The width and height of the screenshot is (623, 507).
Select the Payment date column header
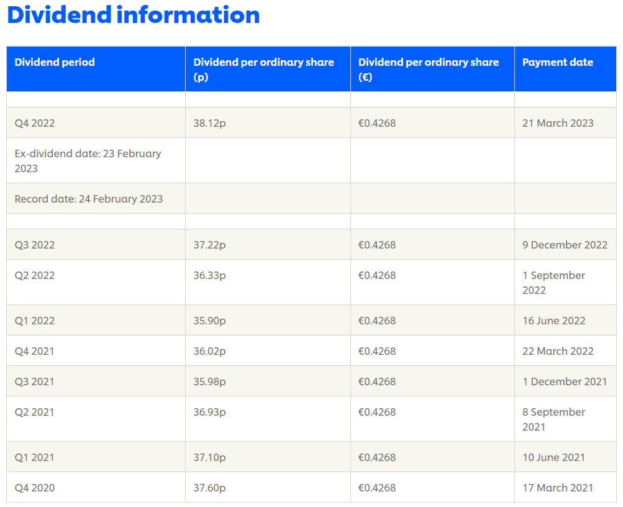coord(557,62)
